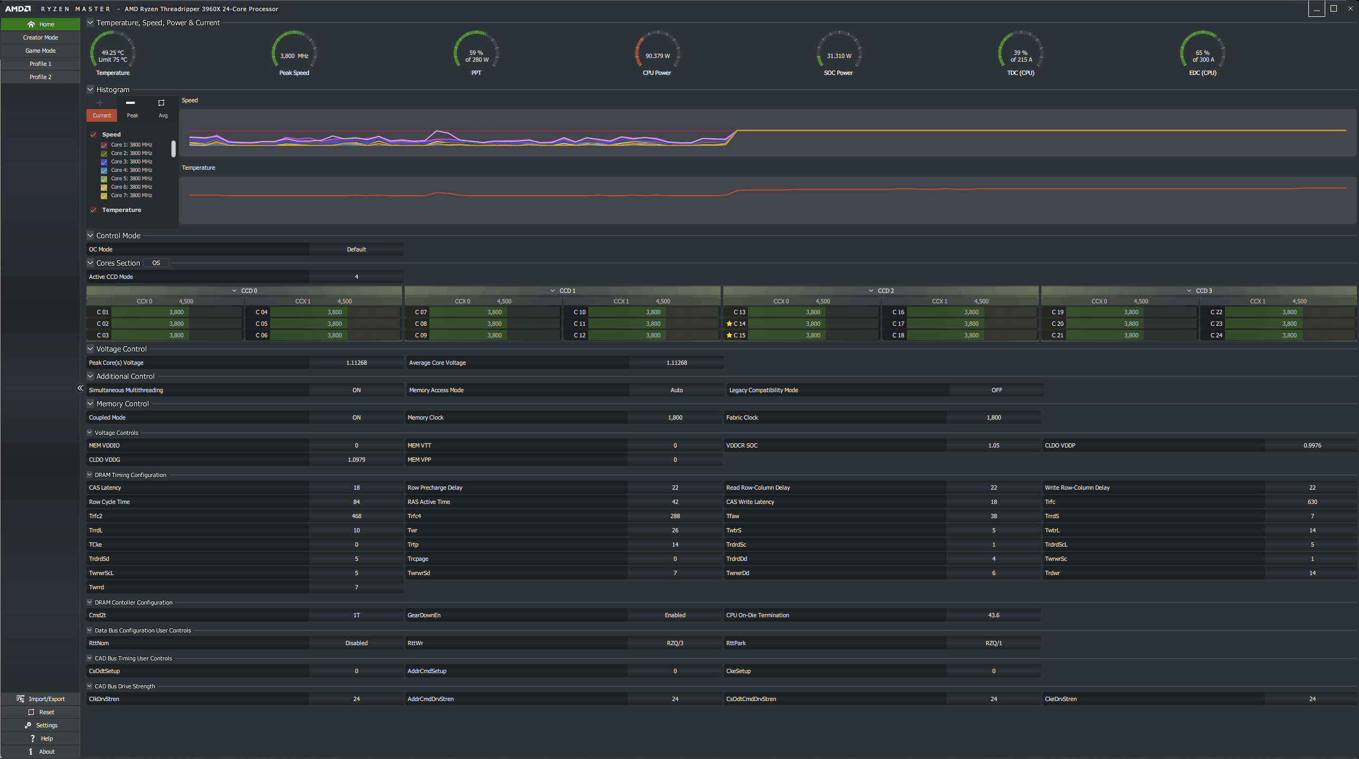Expand CAD Bus Drive Strength section
Screen dimensions: 1359x759
90,686
